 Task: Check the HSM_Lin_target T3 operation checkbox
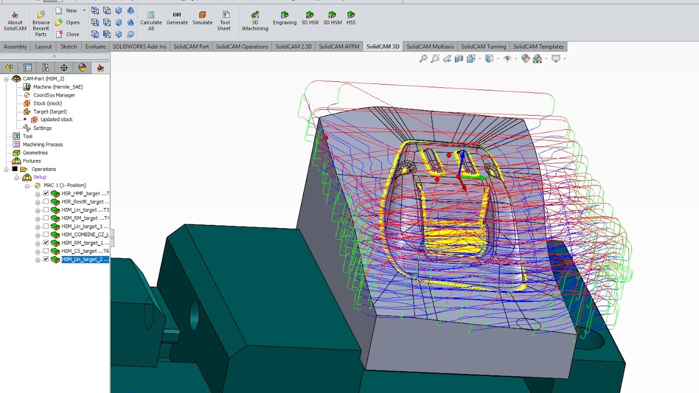pyautogui.click(x=46, y=210)
